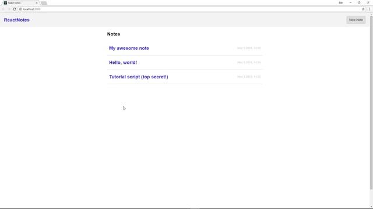Click the browser reload icon
Screen dimensions: 373x209
coord(14,9)
